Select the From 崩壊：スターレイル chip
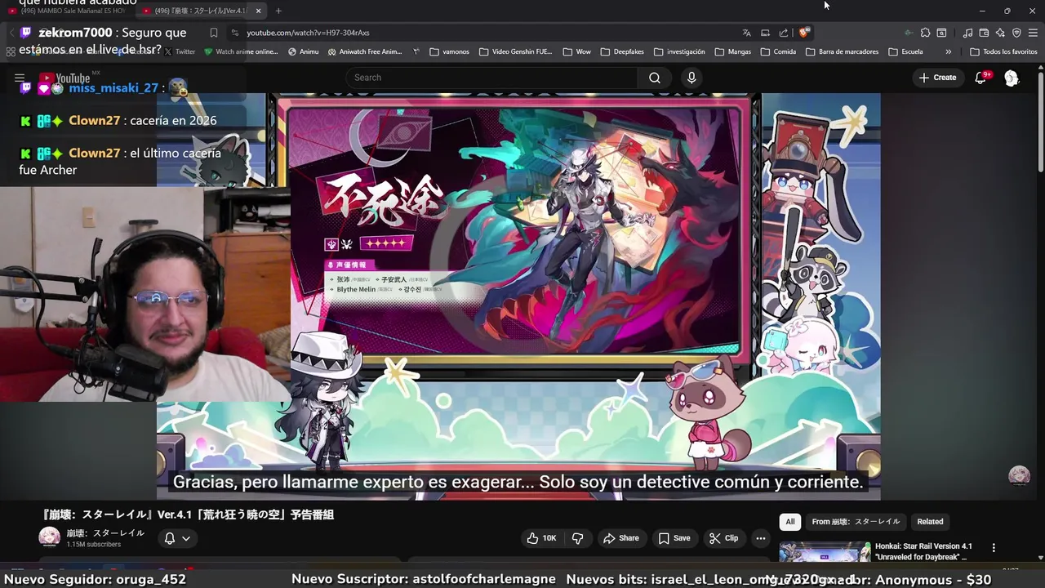This screenshot has width=1045, height=588. (856, 522)
